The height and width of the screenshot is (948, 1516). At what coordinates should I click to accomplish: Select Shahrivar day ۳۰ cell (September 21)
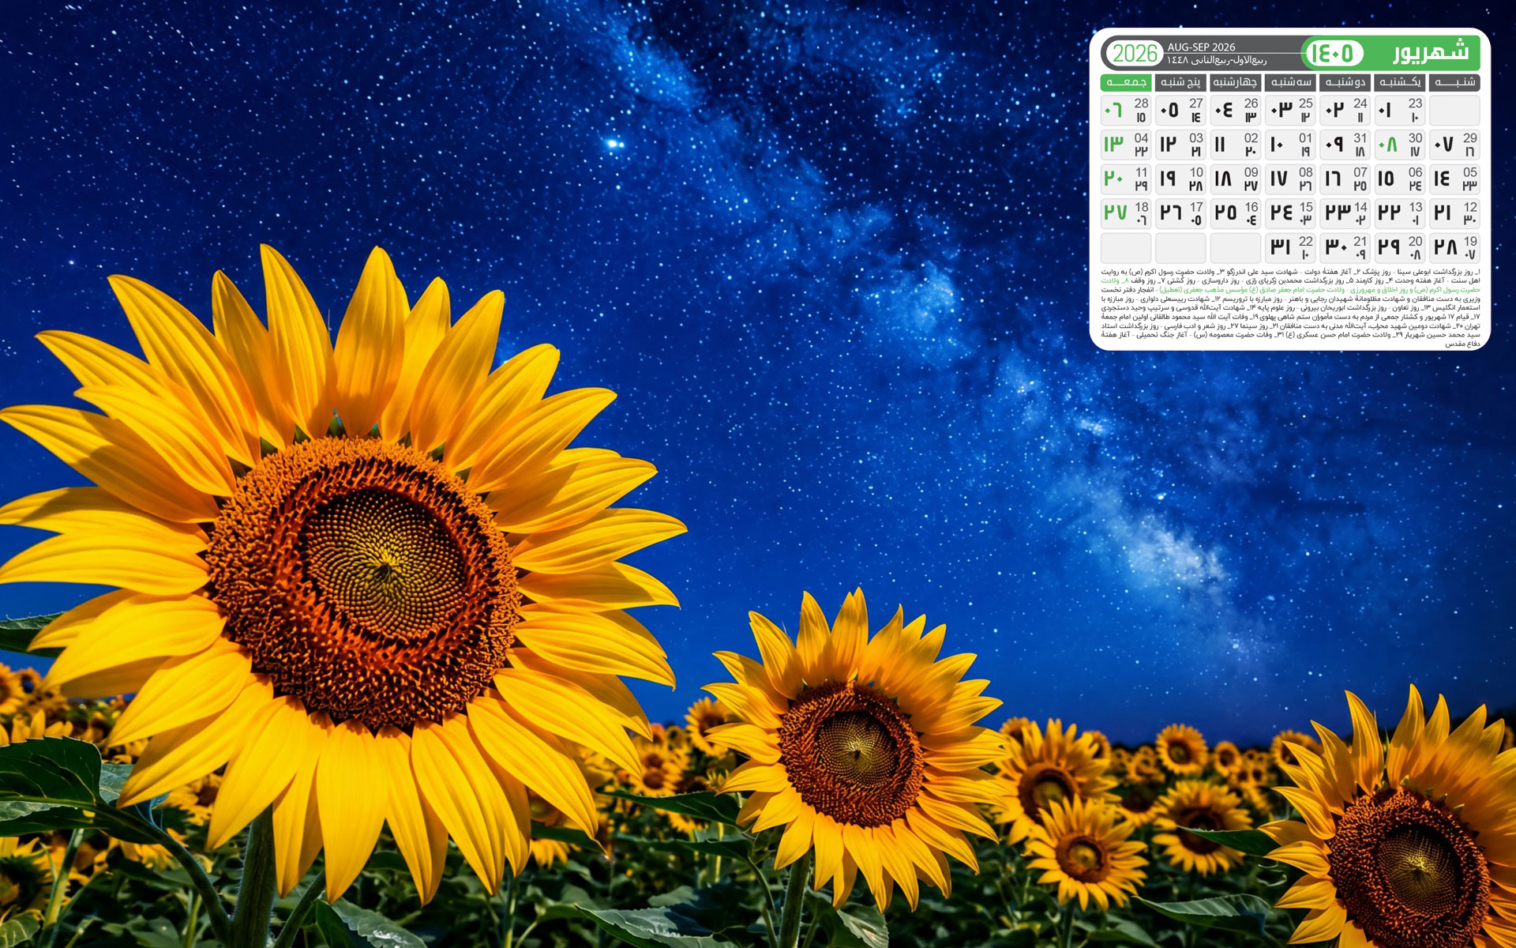1345,248
